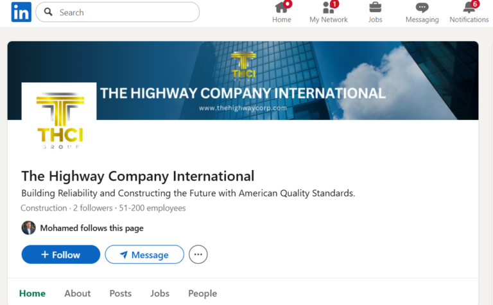Viewport: 493px width, 305px height.
Task: Click the LinkedIn logo icon
Action: pos(21,12)
